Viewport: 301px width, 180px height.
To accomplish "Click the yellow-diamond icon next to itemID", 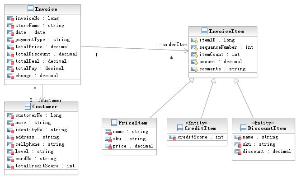I will (x=194, y=41).
